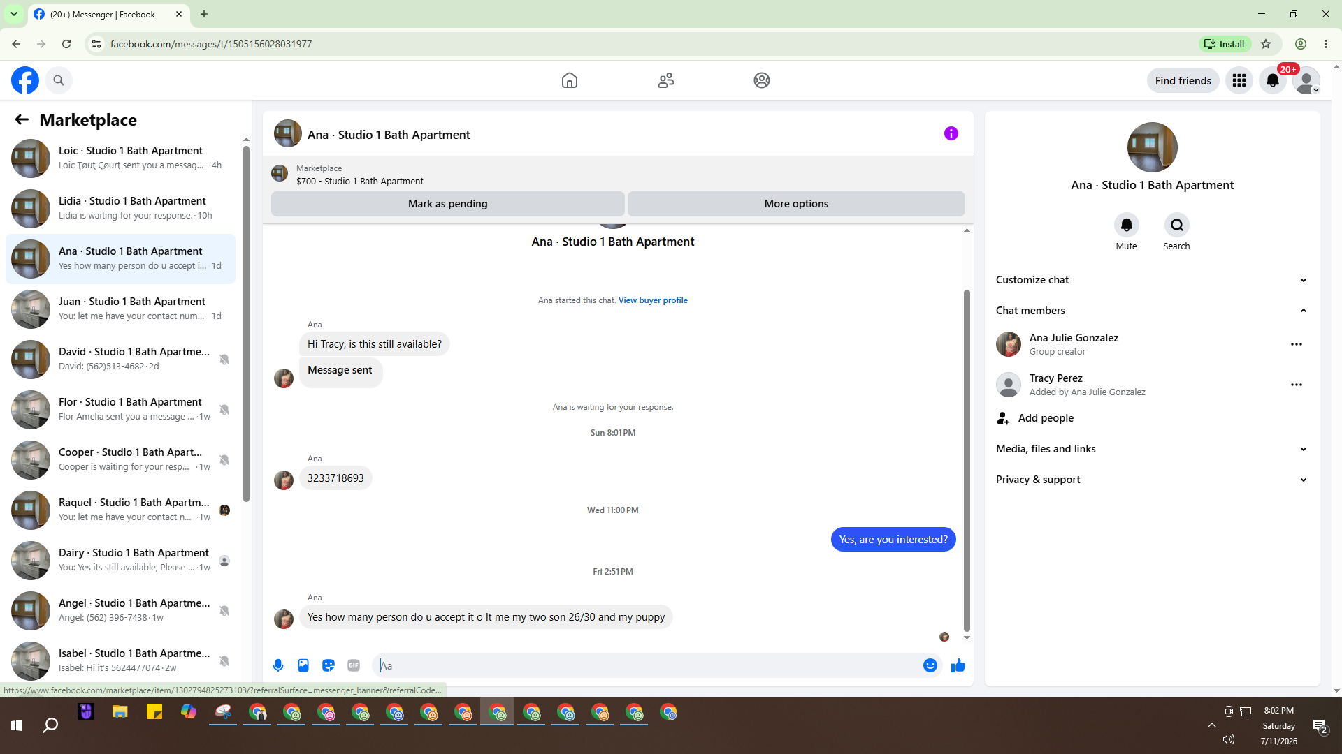Click the message containing 3233718693
Screen dimensions: 1342x754
tap(335, 478)
